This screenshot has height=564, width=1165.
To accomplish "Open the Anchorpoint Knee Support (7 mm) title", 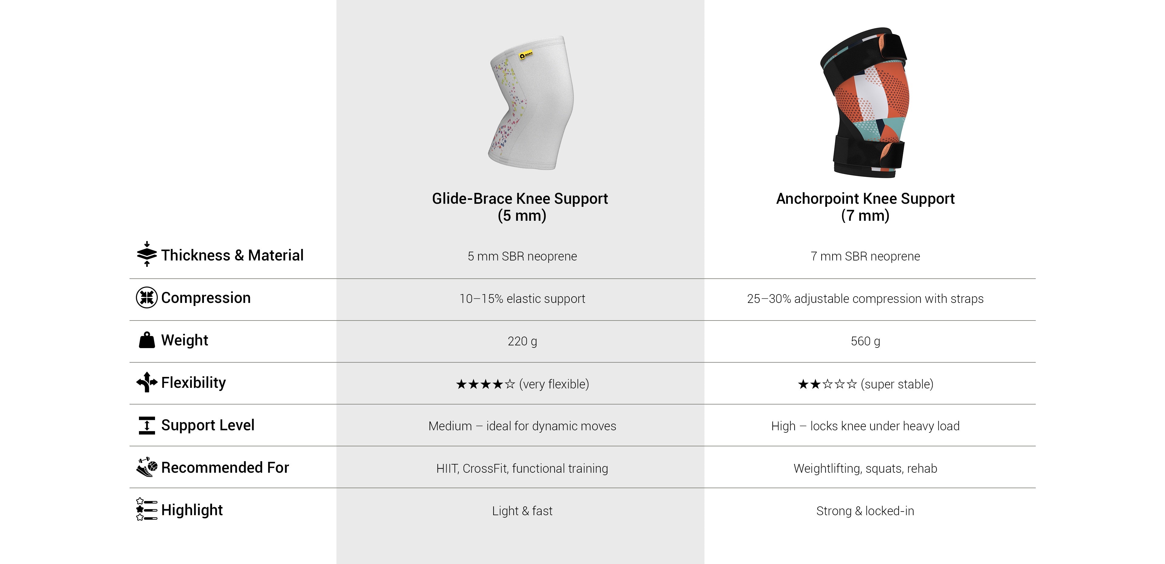I will coord(865,207).
